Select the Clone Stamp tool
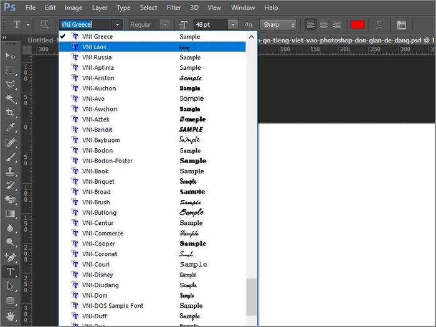 click(11, 171)
